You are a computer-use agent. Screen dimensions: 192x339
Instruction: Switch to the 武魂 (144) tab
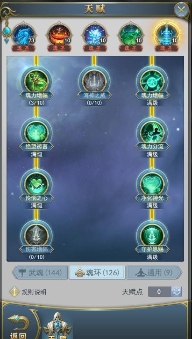click(x=40, y=272)
